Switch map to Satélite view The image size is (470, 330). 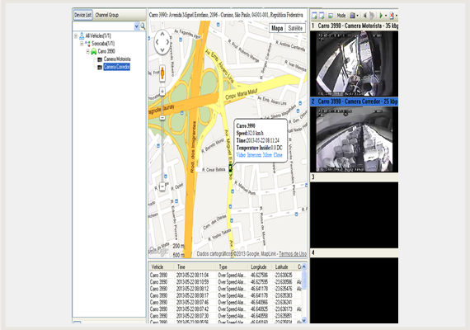click(295, 28)
